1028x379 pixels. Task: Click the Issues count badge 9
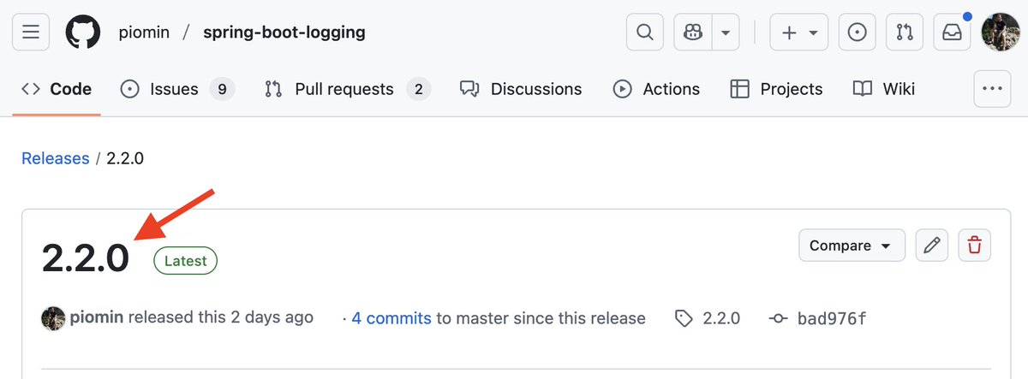coord(222,89)
